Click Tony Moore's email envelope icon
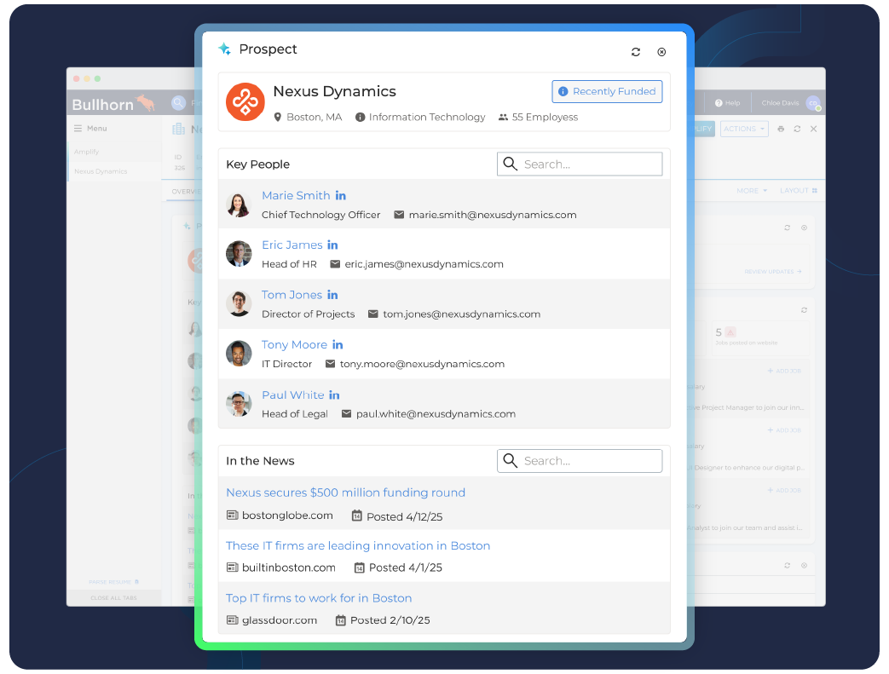Viewport: 889px width, 674px height. 330,364
